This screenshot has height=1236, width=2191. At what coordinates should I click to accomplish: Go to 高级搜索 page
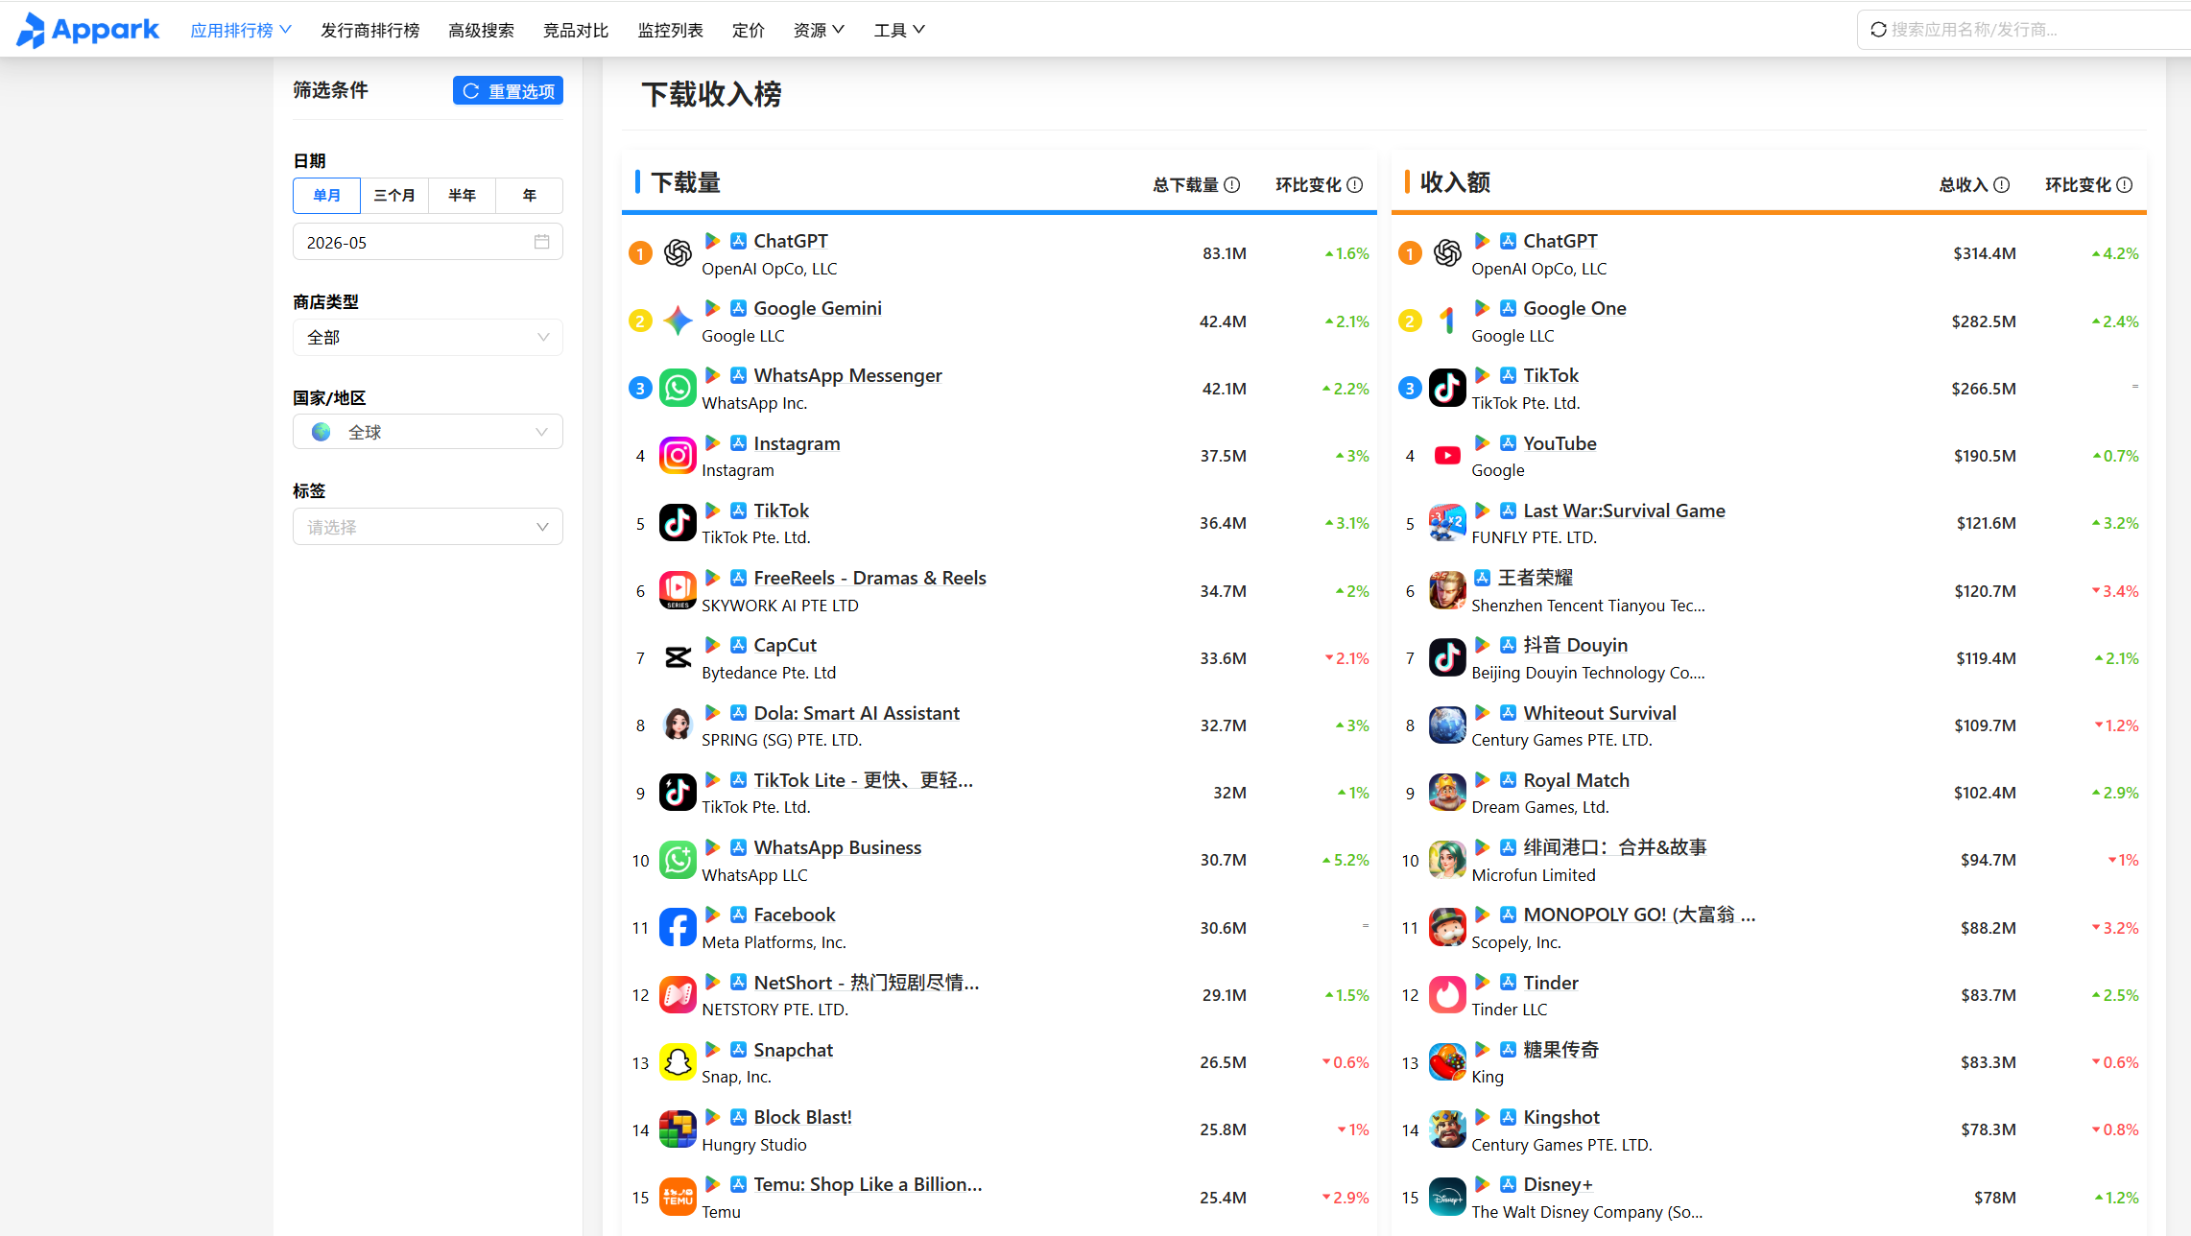click(x=481, y=31)
